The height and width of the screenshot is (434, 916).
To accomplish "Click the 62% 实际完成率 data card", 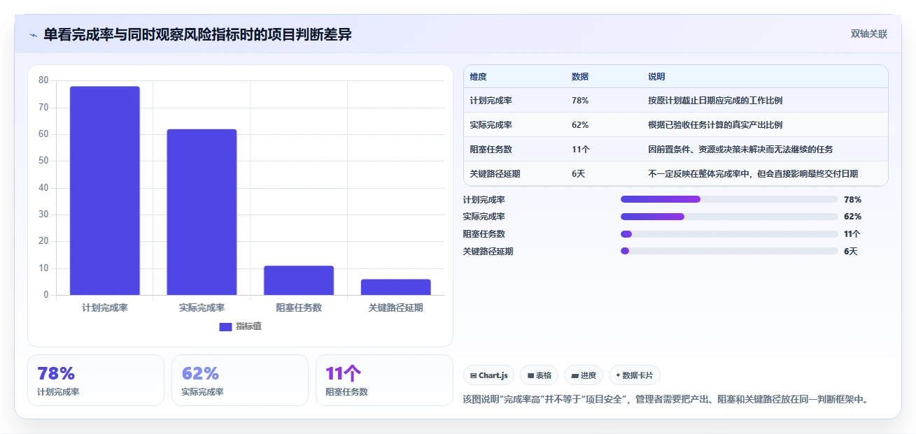I will pos(240,380).
